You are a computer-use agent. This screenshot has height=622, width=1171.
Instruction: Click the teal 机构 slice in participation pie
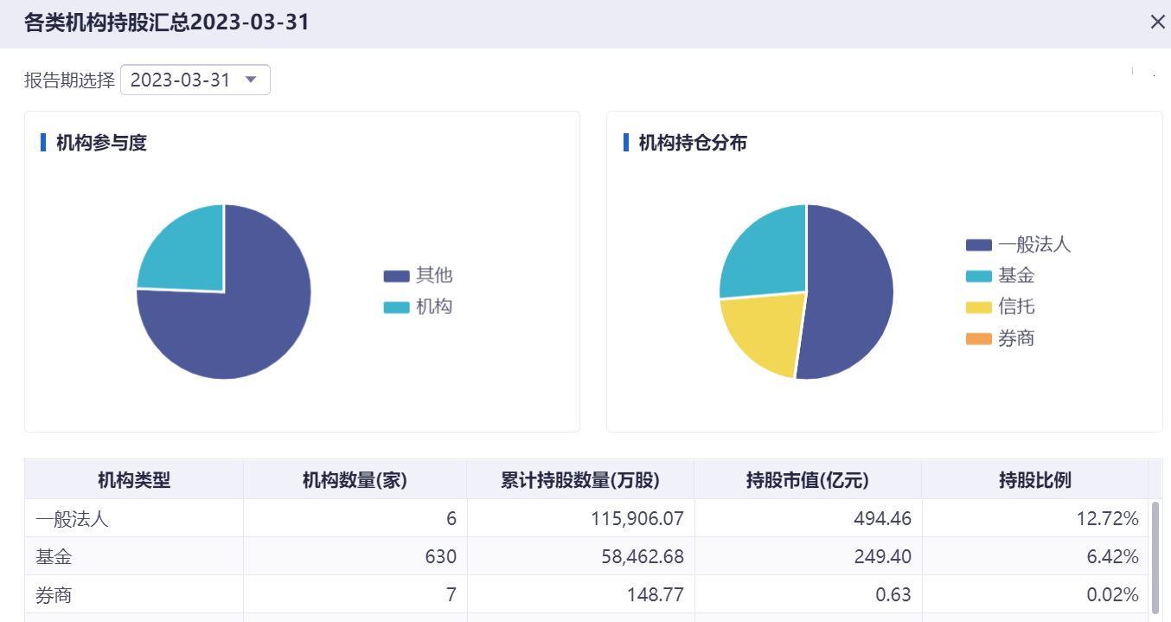(x=190, y=255)
